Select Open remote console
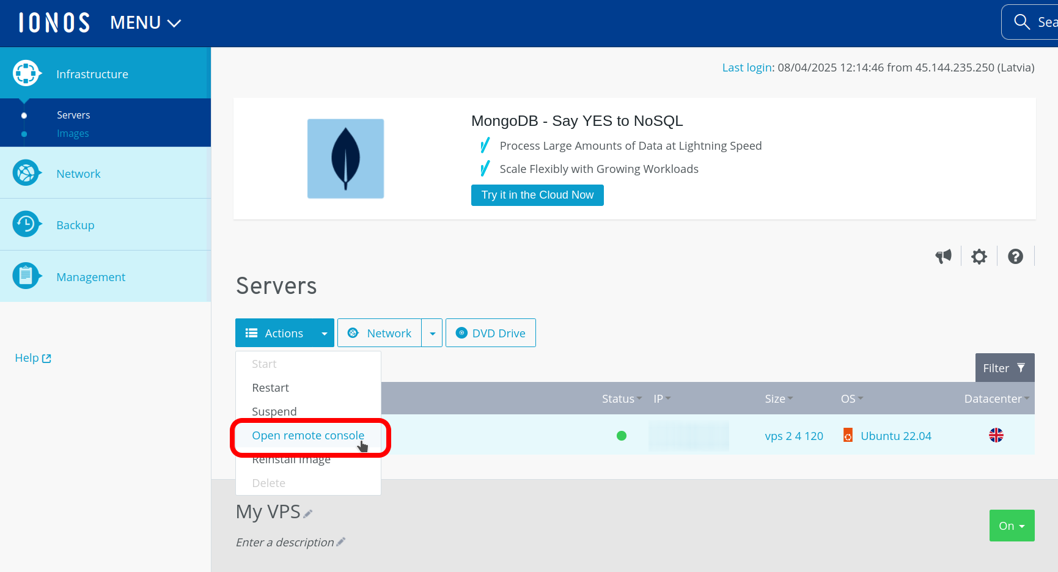 (x=308, y=436)
